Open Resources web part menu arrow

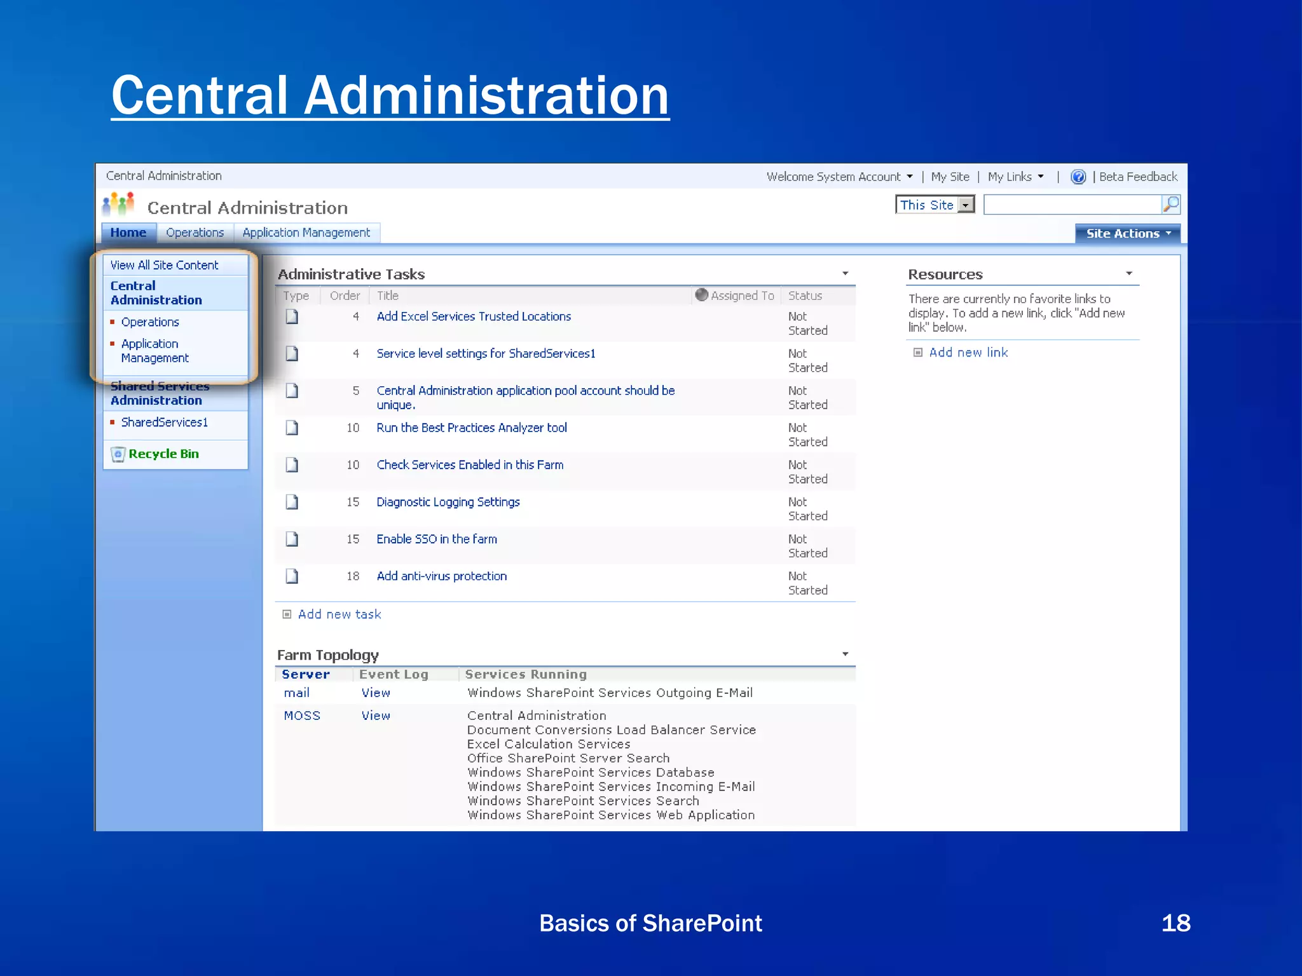pos(1129,274)
